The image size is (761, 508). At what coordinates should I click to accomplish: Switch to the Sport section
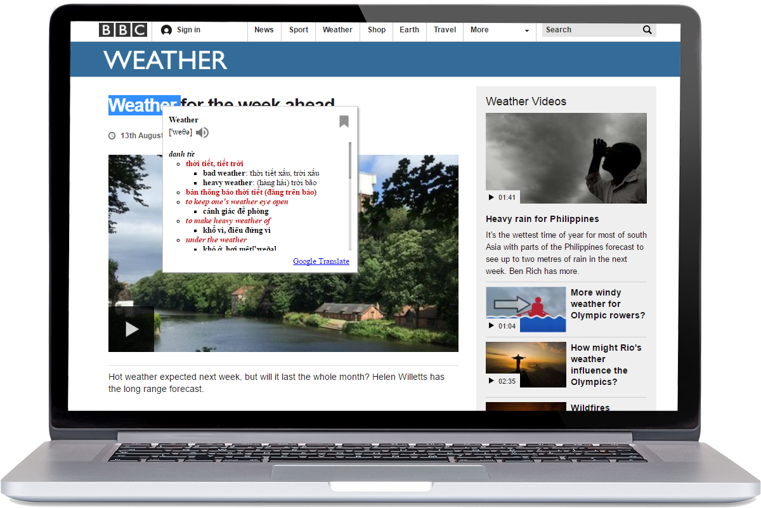point(298,29)
